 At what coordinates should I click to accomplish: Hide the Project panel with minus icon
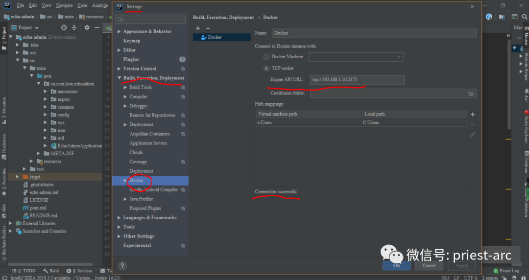coord(97,28)
